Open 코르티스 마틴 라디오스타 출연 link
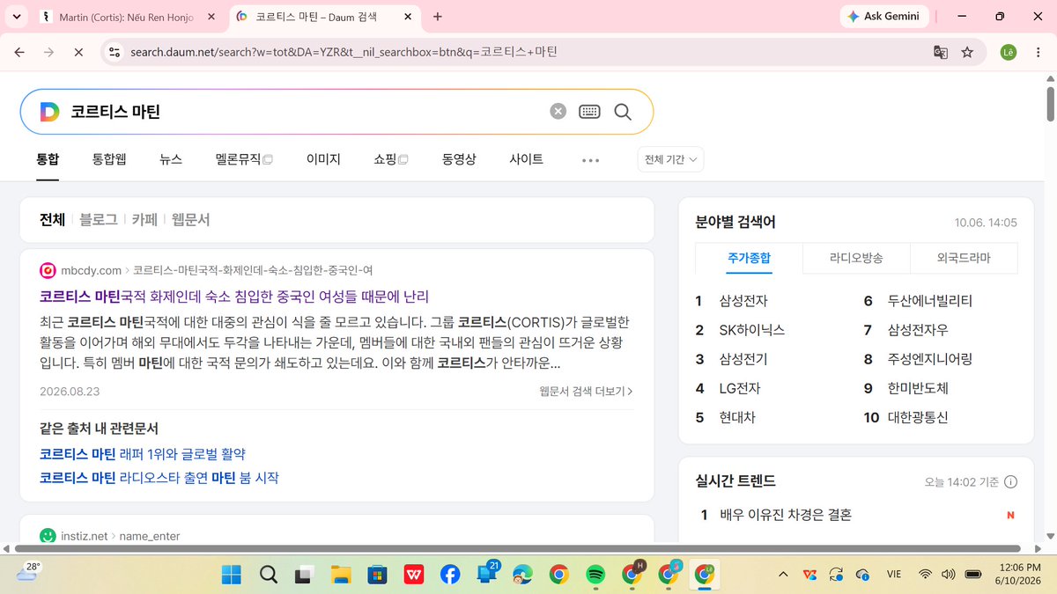This screenshot has height=594, width=1057. [159, 478]
